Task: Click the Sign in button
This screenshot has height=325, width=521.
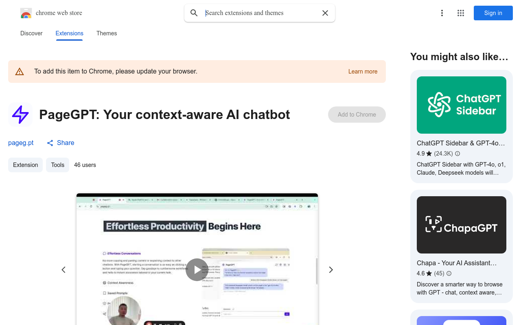Action: 493,13
